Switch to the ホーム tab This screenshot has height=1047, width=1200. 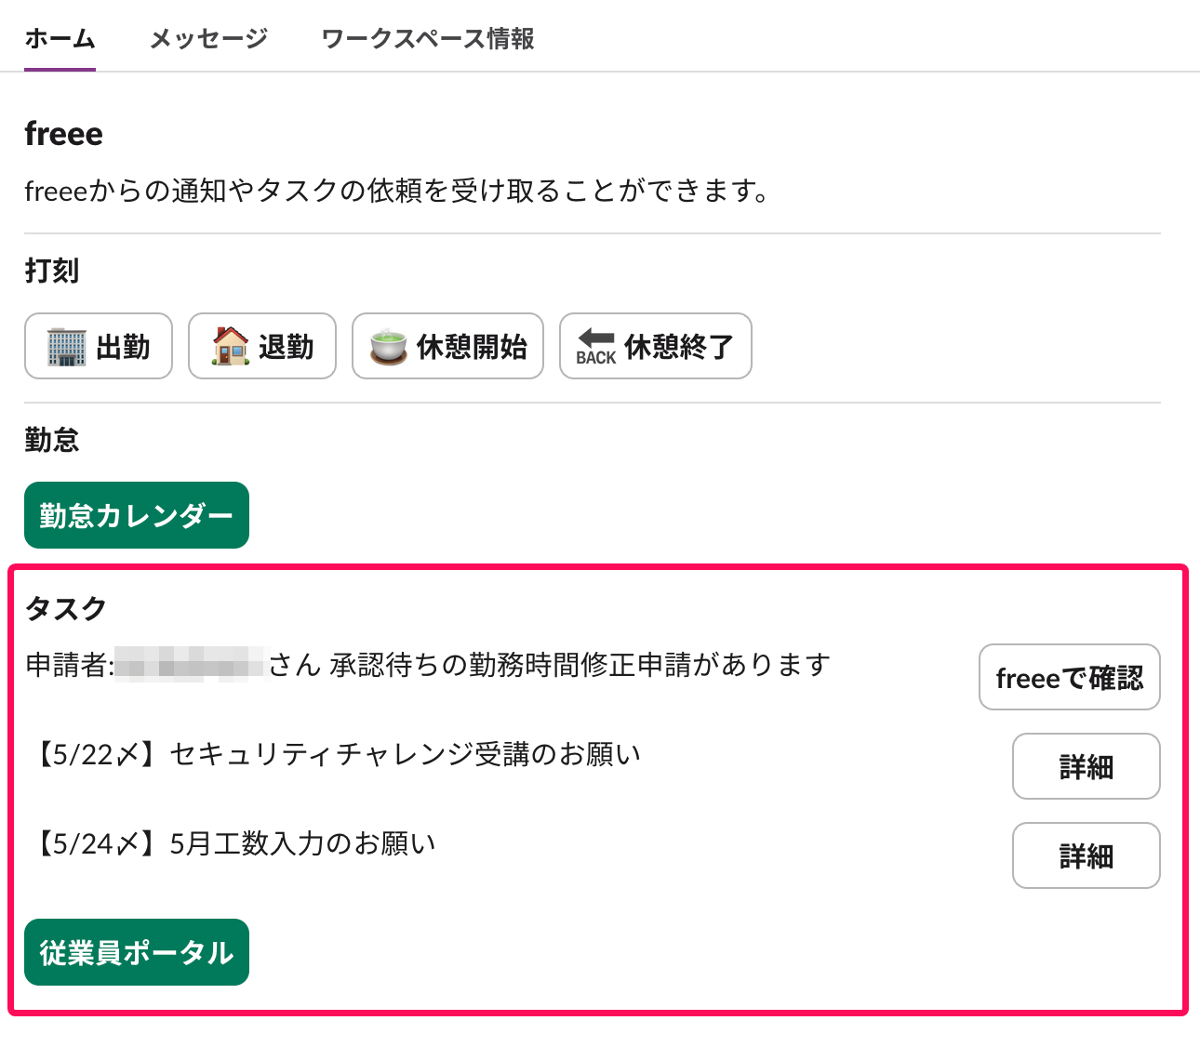[60, 39]
